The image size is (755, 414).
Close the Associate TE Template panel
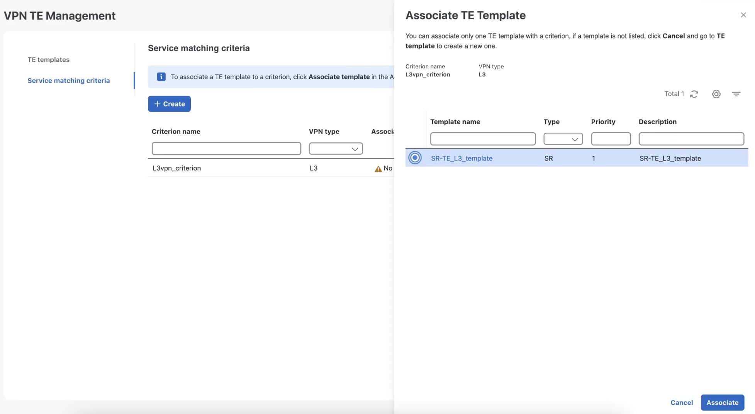(743, 15)
